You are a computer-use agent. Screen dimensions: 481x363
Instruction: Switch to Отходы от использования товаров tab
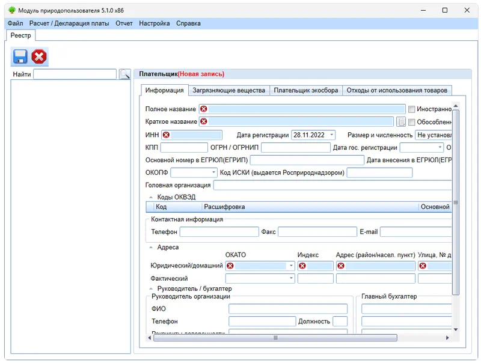point(397,90)
